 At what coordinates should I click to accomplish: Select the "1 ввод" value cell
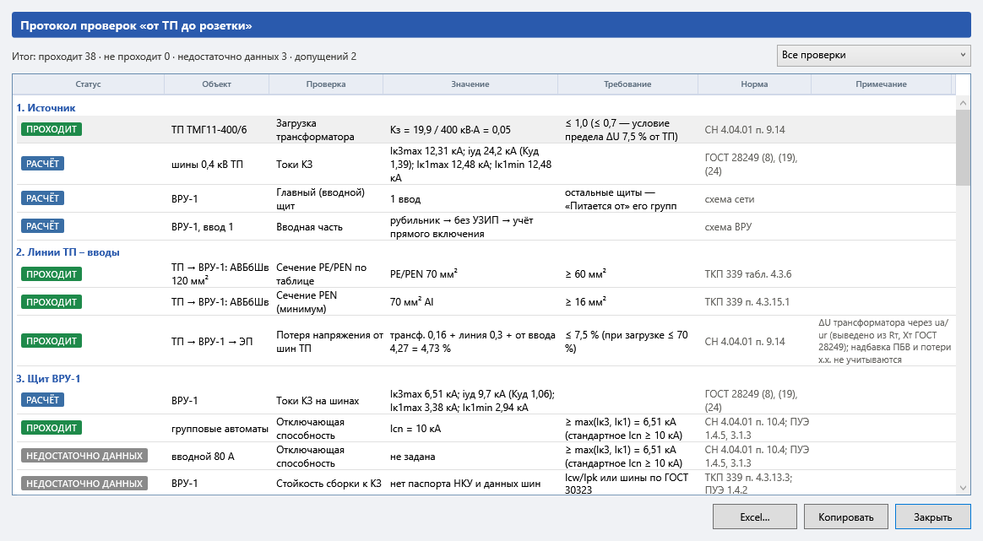405,199
